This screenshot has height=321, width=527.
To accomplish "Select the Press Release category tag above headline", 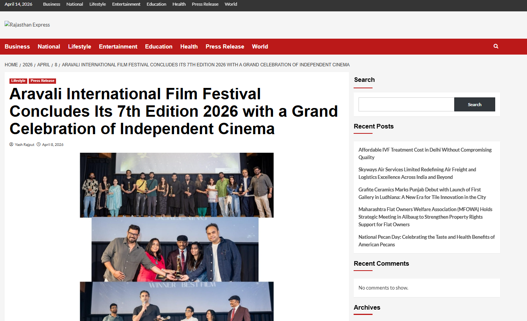I will tap(42, 81).
